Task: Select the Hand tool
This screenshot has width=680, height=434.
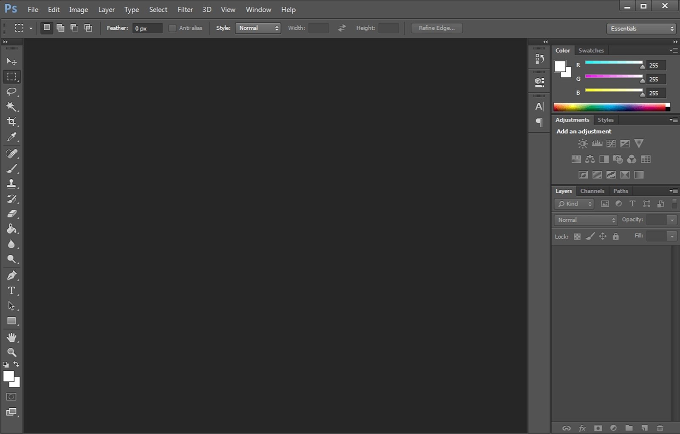Action: click(11, 337)
